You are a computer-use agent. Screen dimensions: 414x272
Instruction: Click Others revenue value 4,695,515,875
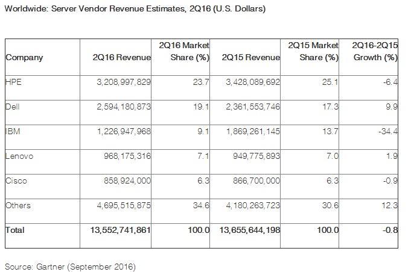tap(124, 206)
